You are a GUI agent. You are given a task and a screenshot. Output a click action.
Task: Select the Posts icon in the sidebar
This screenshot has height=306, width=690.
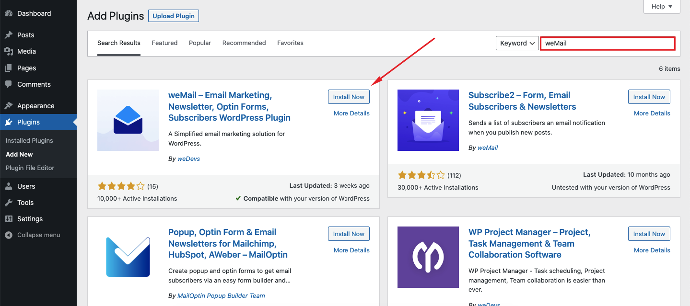click(10, 34)
